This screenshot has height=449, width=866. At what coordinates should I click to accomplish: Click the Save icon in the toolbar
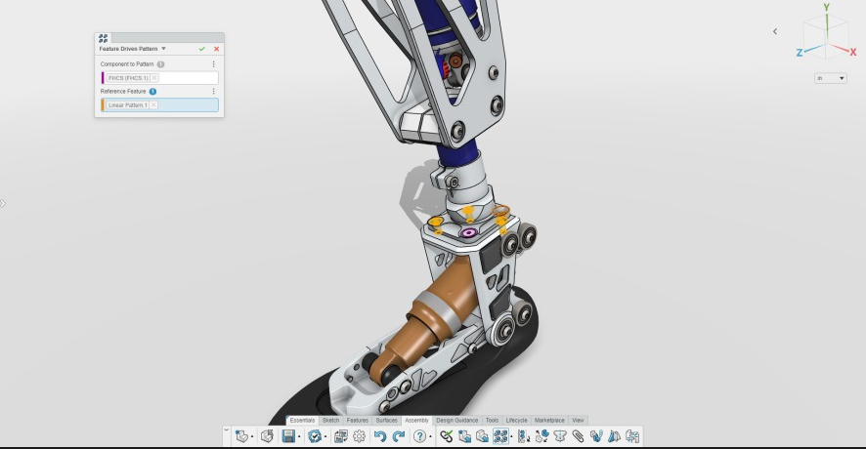pos(288,436)
